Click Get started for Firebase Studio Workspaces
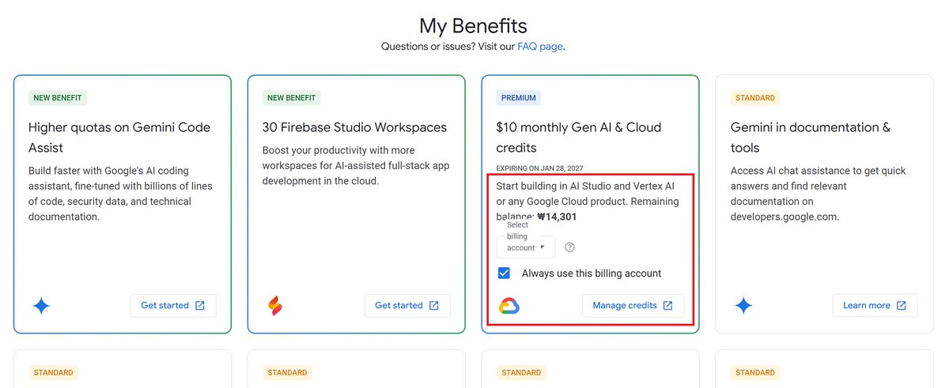 click(x=407, y=306)
